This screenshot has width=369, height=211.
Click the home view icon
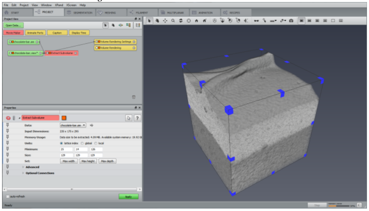(197, 21)
